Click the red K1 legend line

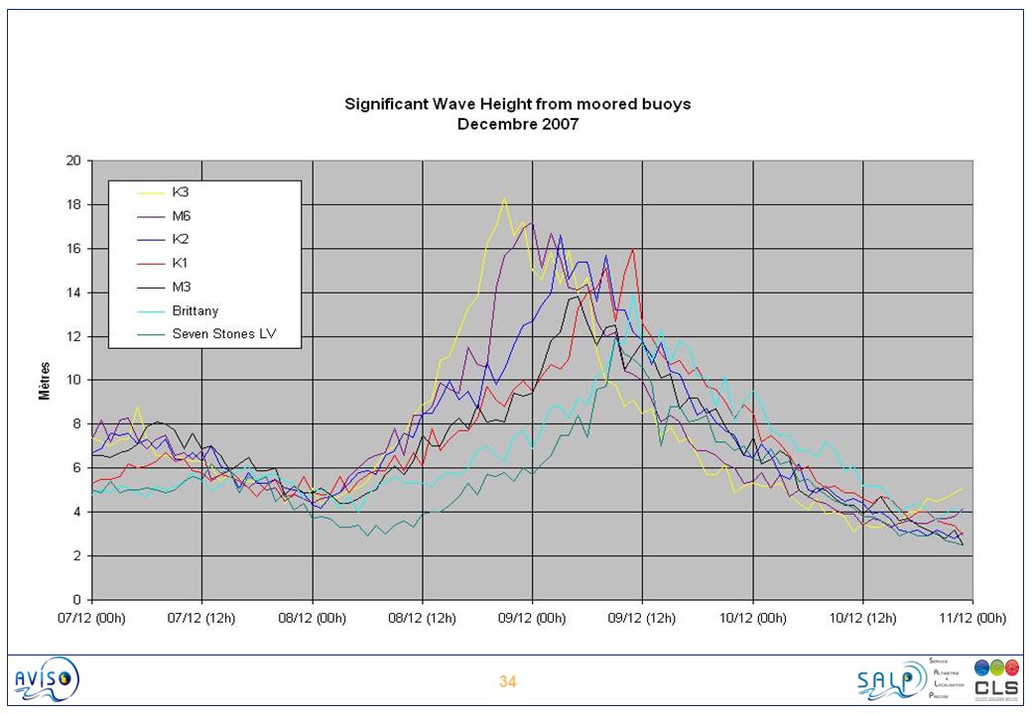pyautogui.click(x=151, y=264)
